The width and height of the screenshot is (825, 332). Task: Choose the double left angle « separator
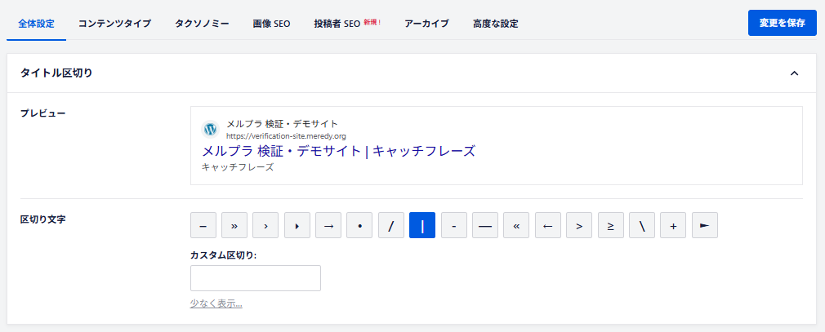click(516, 225)
